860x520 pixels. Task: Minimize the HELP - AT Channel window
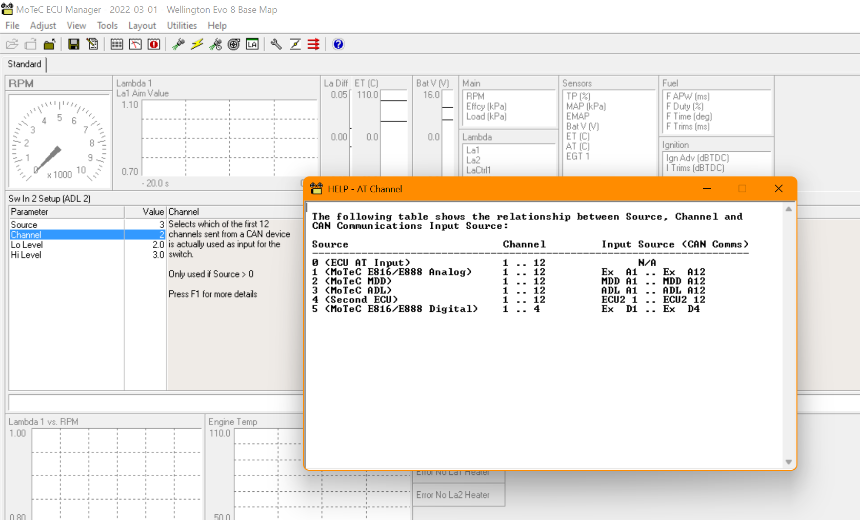[x=707, y=189]
